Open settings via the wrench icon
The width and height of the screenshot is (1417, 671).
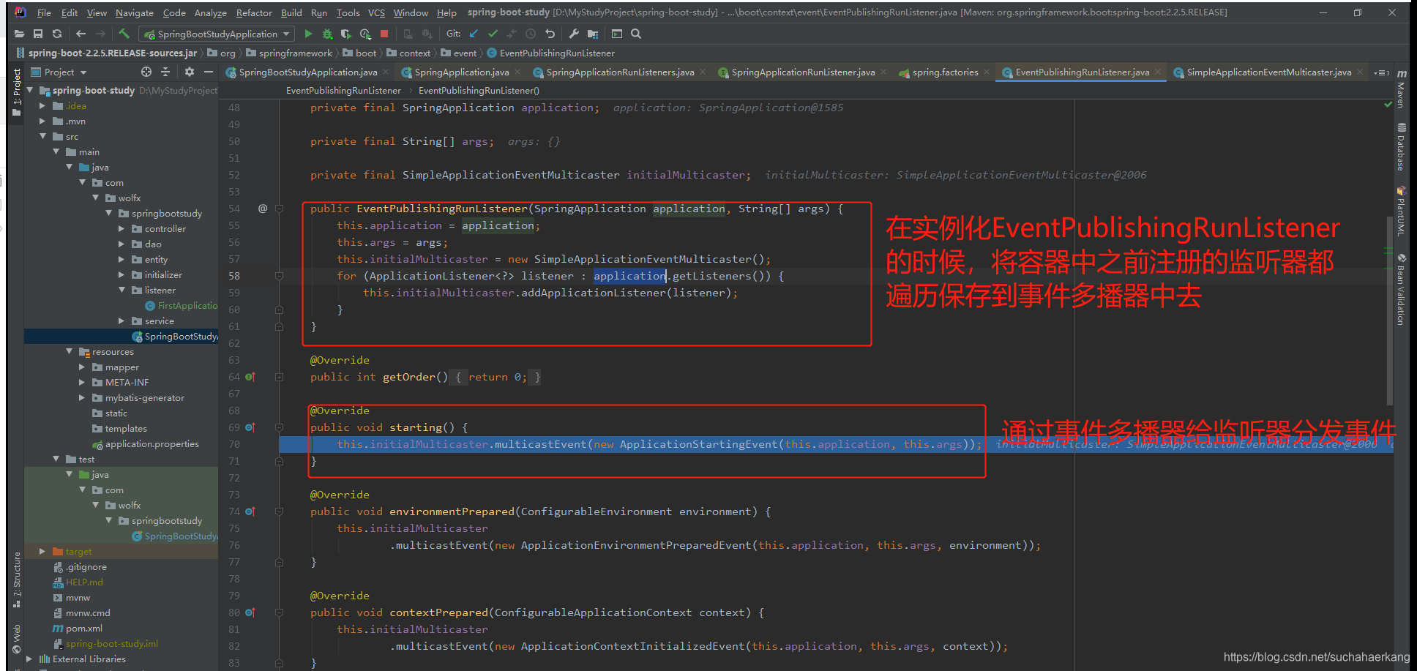574,34
